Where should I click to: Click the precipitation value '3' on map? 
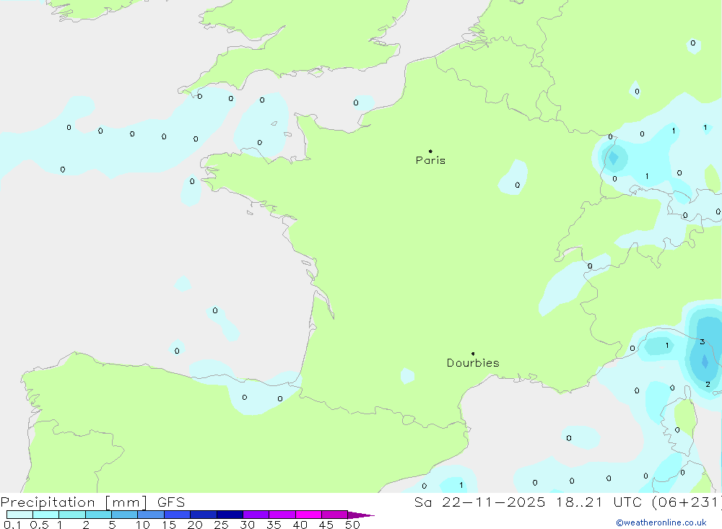pyautogui.click(x=703, y=341)
